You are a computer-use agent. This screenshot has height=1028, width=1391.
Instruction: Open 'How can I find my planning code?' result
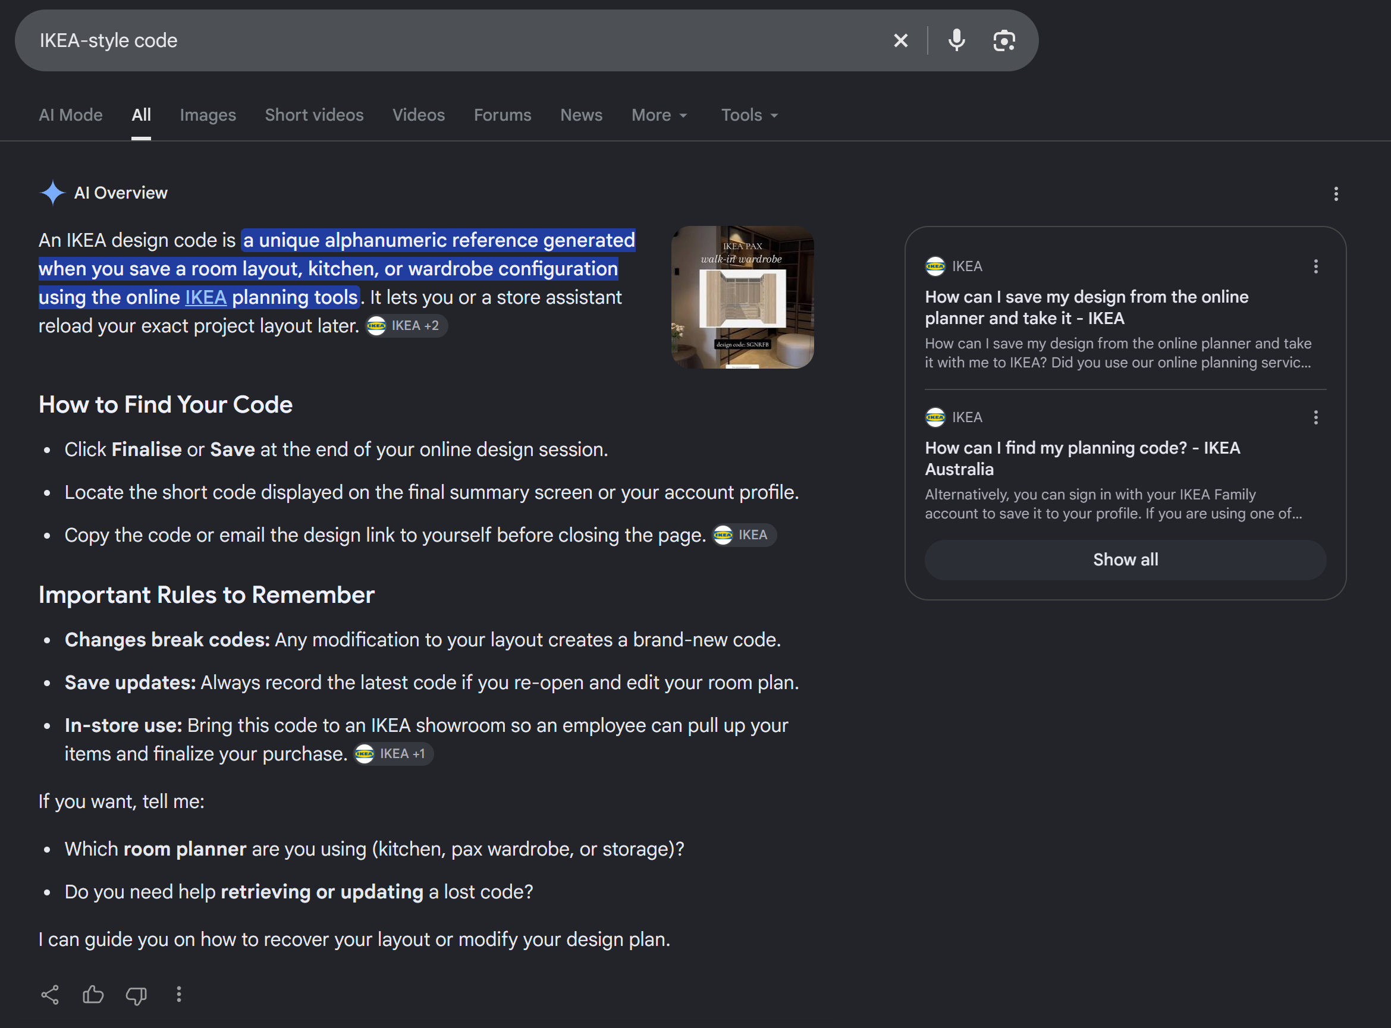pyautogui.click(x=1082, y=458)
